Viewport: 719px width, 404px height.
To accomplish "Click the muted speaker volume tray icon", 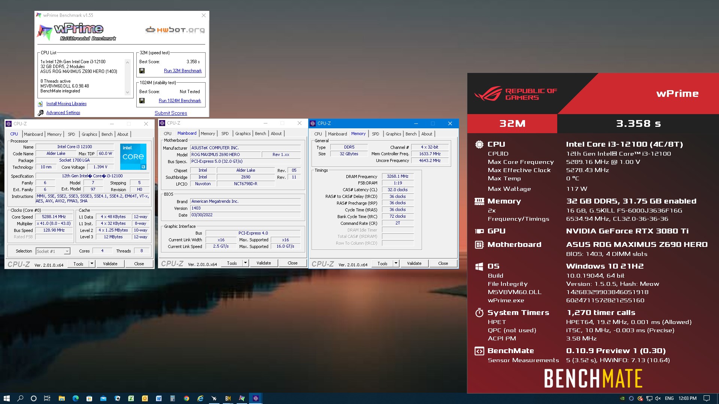I will [658, 398].
